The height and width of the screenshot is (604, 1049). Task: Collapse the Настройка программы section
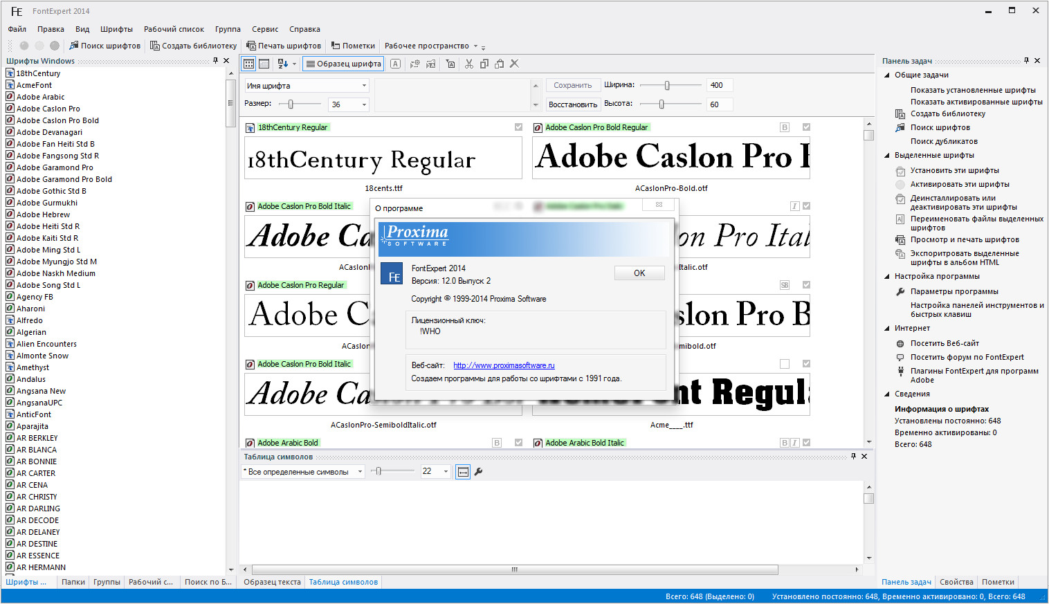[887, 276]
